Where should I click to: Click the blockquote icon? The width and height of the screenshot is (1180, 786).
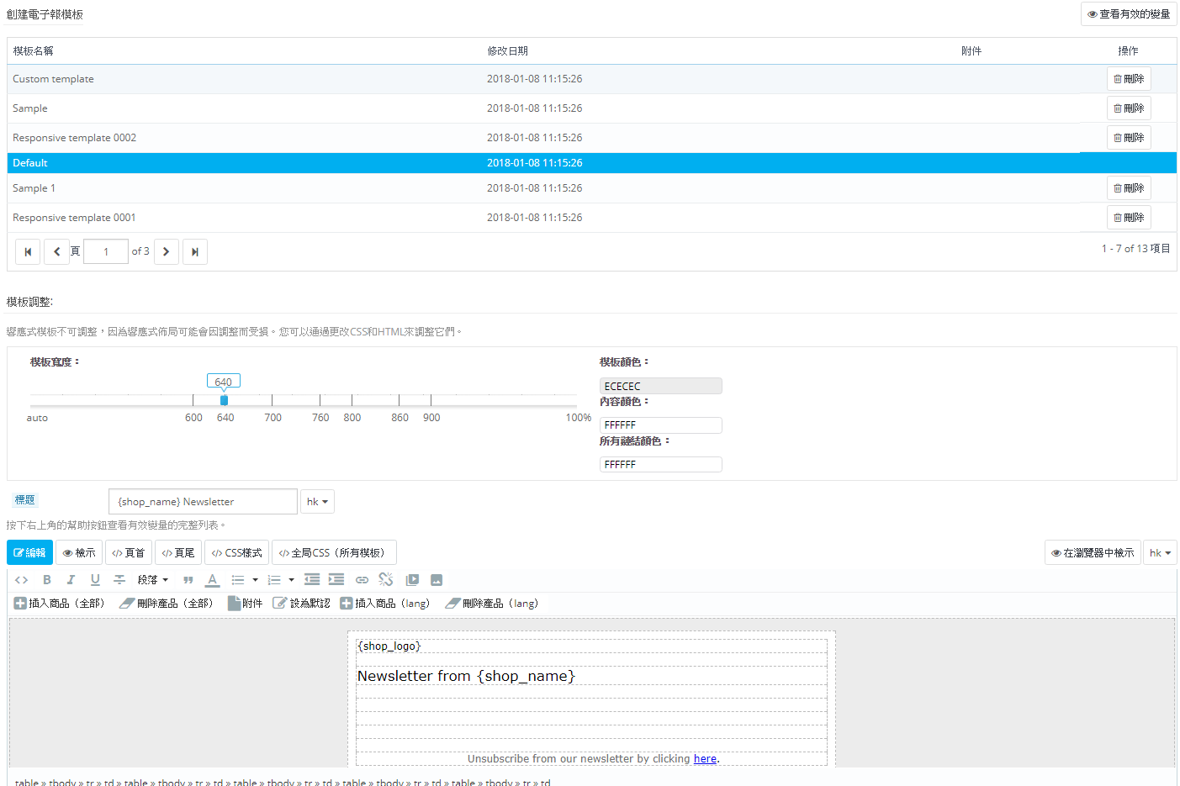click(x=188, y=580)
